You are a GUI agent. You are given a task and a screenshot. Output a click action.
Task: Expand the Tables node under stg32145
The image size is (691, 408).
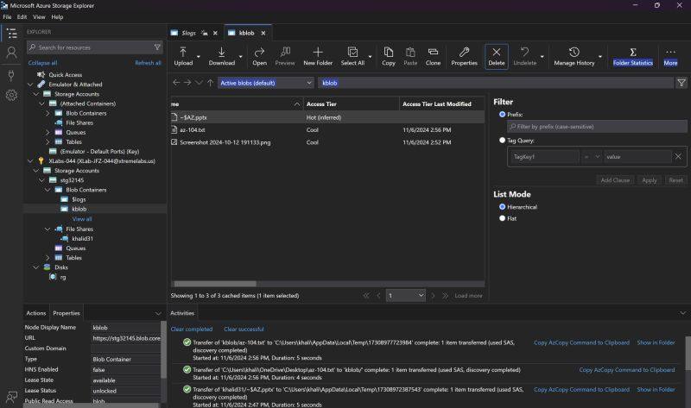[48, 257]
